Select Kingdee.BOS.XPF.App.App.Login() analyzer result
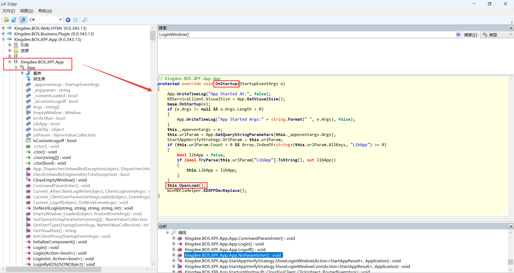Screen dimensions: 514x273 tap(224, 244)
